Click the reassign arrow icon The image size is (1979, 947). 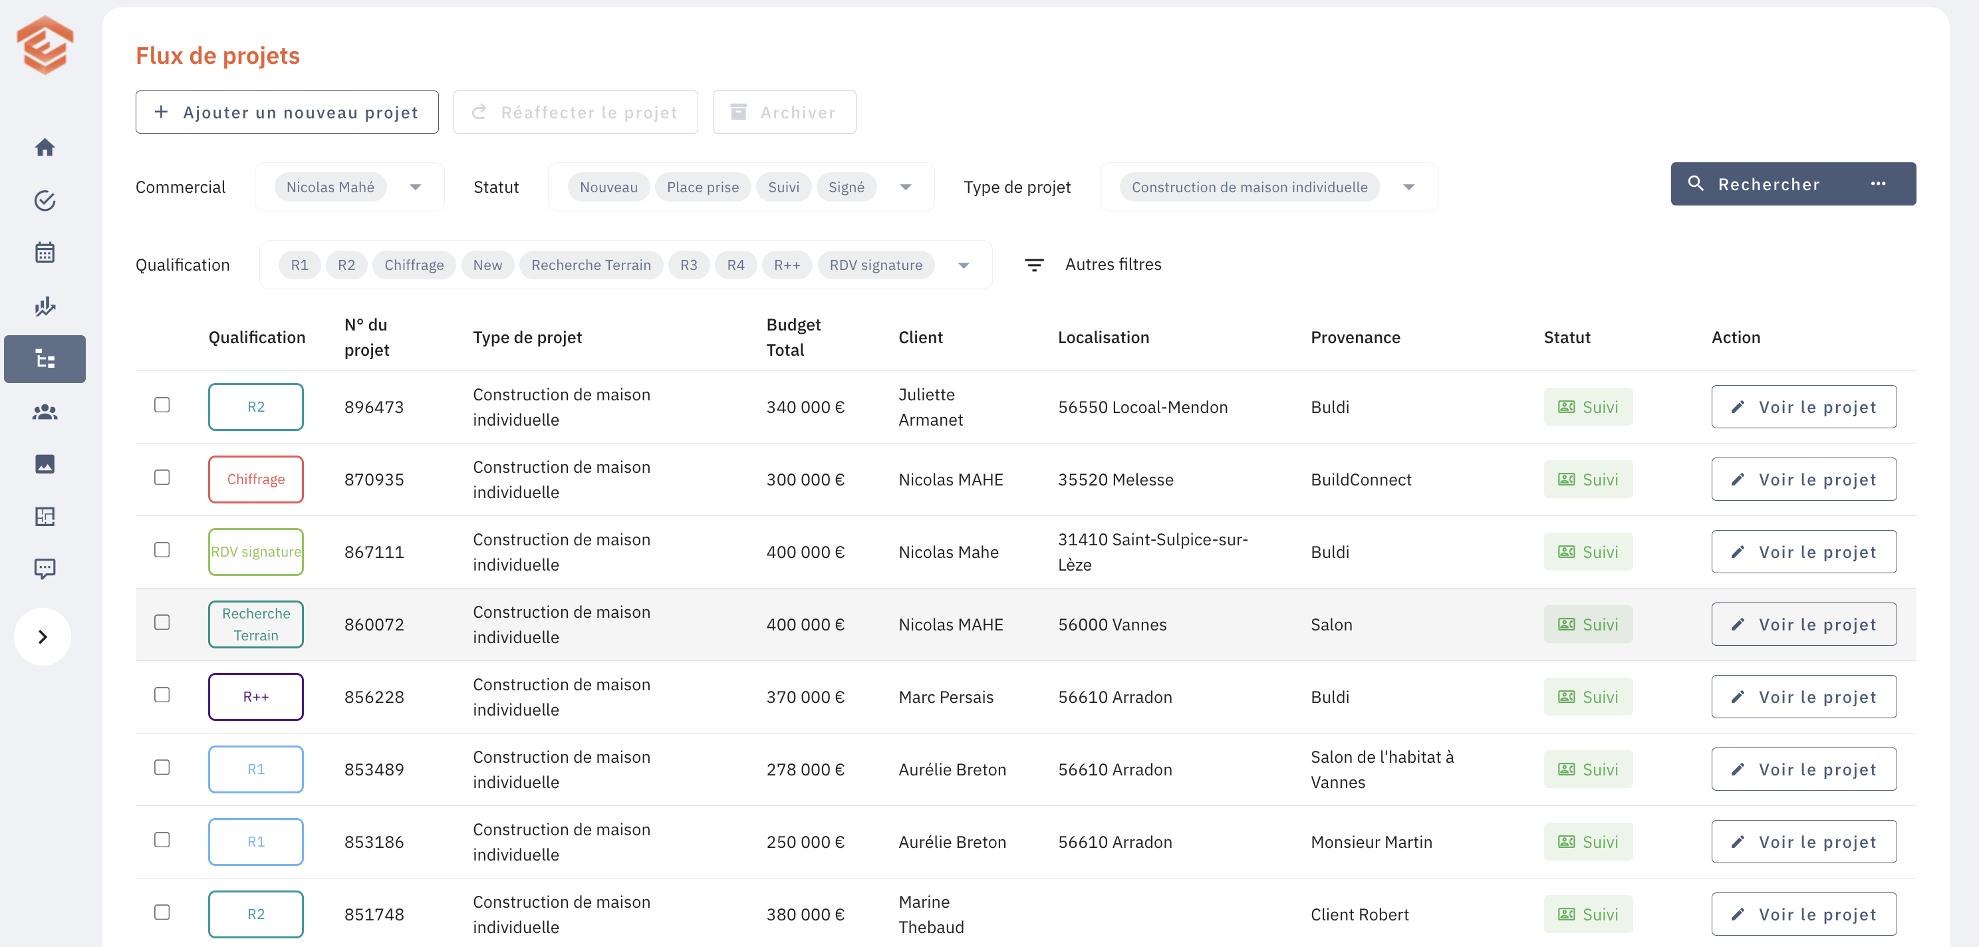tap(479, 112)
